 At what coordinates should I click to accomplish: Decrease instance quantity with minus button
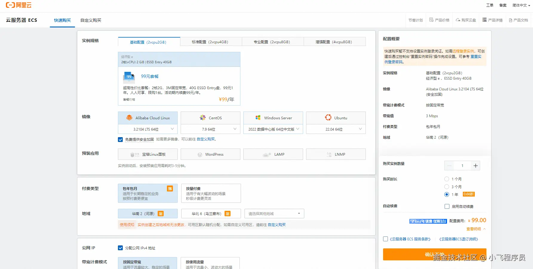point(449,166)
